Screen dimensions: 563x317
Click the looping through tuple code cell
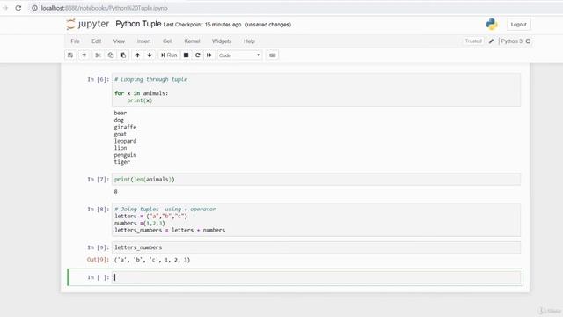pyautogui.click(x=316, y=90)
